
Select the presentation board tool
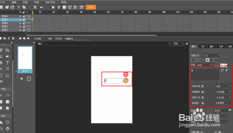[8, 69]
